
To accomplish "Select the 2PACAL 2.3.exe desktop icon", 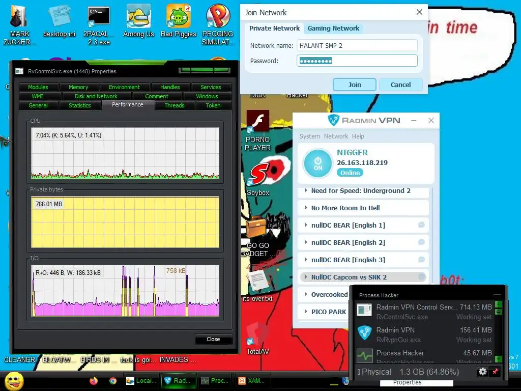I will point(99,25).
